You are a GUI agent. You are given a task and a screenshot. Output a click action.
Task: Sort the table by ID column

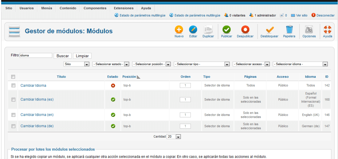(x=327, y=77)
